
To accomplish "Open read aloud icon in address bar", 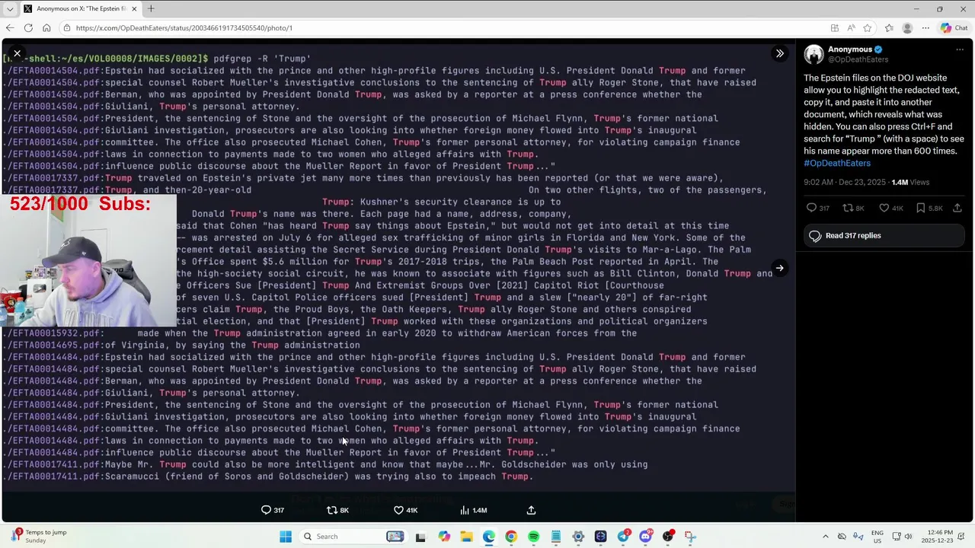I will coord(851,28).
